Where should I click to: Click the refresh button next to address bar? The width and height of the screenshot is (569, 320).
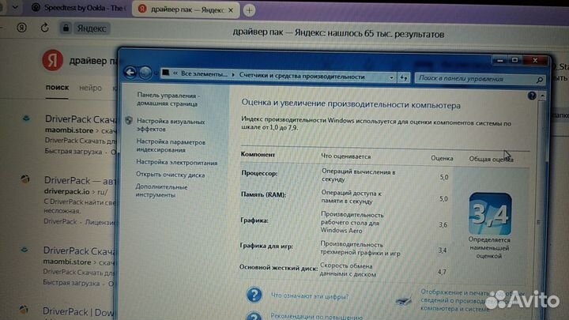point(403,77)
